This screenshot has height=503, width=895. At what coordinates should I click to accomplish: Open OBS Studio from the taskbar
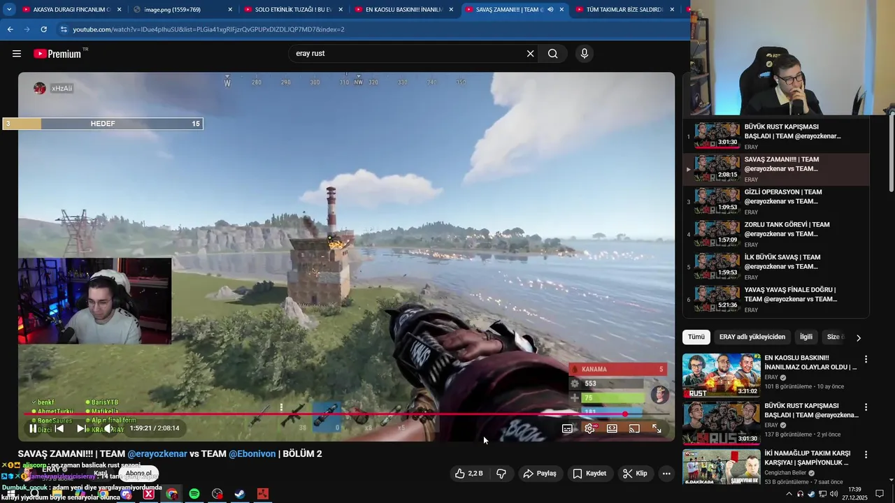[217, 495]
